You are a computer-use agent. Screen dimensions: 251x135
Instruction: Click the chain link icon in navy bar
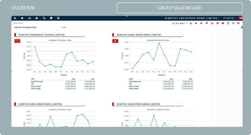(44, 18)
